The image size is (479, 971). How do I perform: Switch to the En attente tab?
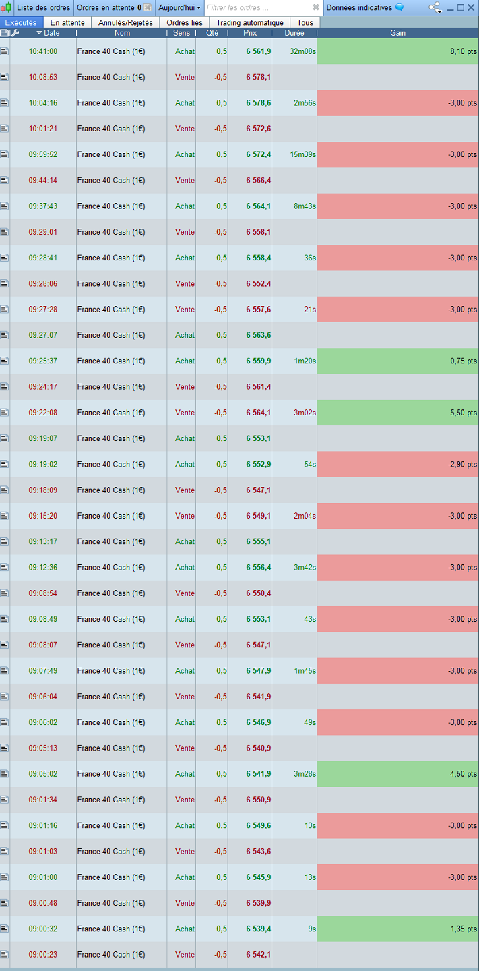67,22
